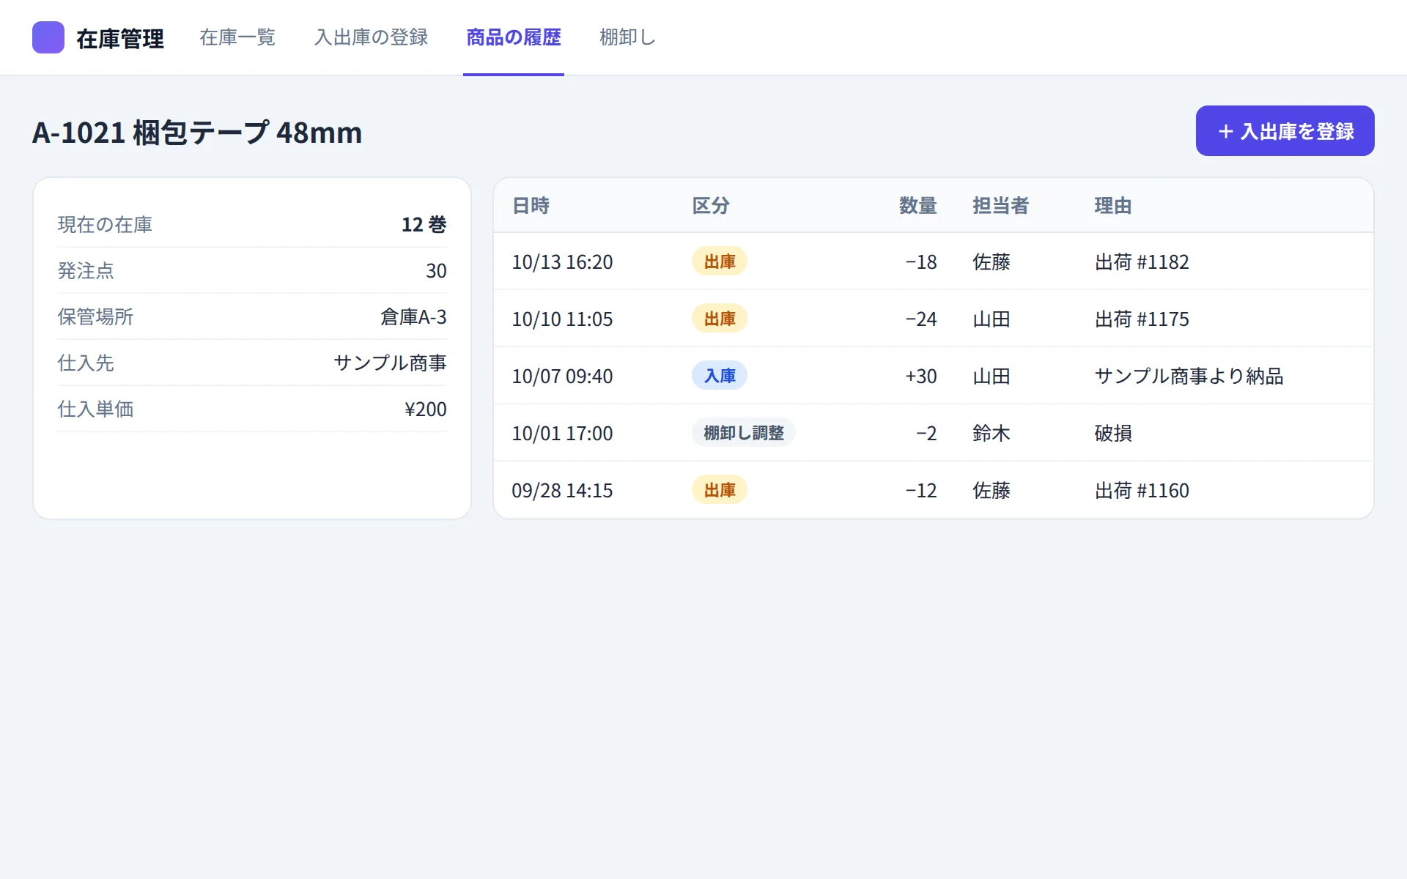This screenshot has width=1407, height=879.
Task: Click the +30 quantity value
Action: coord(921,376)
